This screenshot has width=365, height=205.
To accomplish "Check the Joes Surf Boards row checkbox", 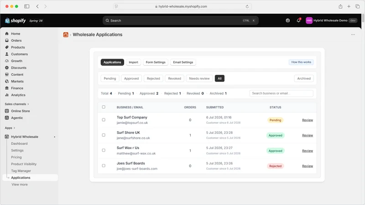I will coord(104,166).
